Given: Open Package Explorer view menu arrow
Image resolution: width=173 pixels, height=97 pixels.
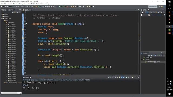Looking at the screenshot, I should click(x=20, y=12).
